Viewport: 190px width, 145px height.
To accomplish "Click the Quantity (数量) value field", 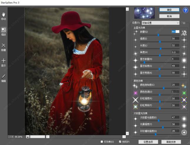I will click(x=175, y=31).
